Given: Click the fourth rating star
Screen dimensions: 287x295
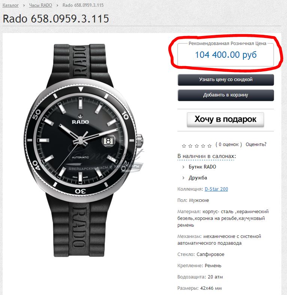Looking at the screenshot, I should 203,146.
